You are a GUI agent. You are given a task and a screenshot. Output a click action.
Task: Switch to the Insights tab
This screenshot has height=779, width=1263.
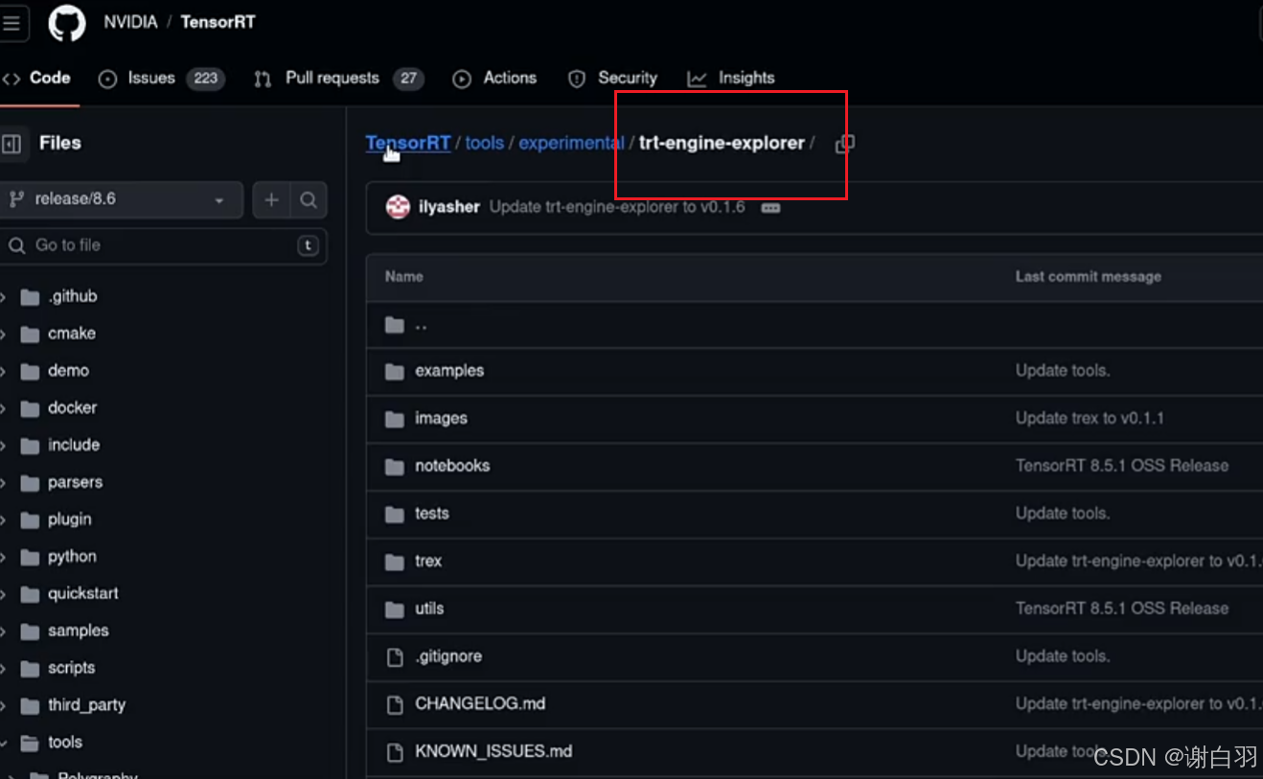tap(731, 79)
